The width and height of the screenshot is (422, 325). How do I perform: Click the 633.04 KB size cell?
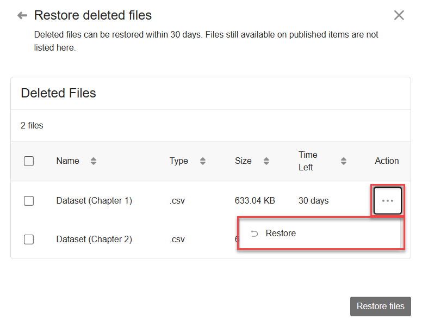point(255,201)
